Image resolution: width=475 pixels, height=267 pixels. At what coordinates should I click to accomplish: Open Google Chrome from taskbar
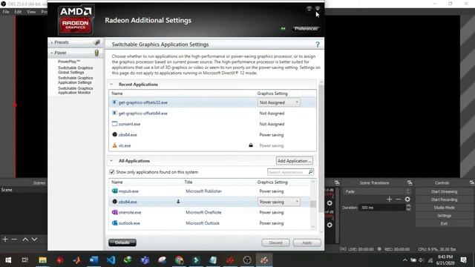[x=179, y=260]
